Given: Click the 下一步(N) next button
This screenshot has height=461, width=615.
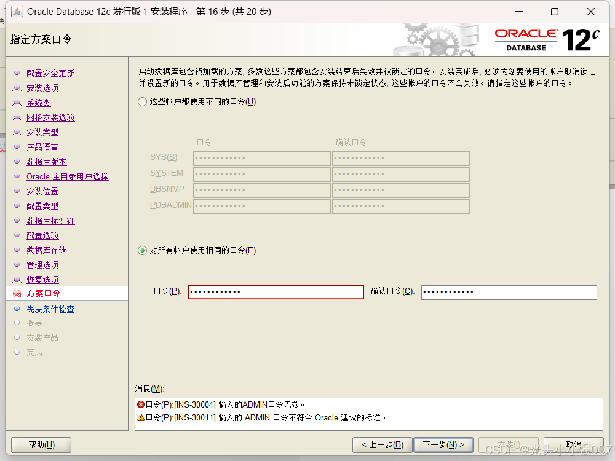Looking at the screenshot, I should 443,445.
